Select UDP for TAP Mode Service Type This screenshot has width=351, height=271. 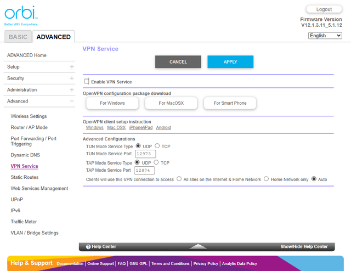(137, 162)
